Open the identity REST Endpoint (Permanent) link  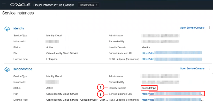pos(173,59)
